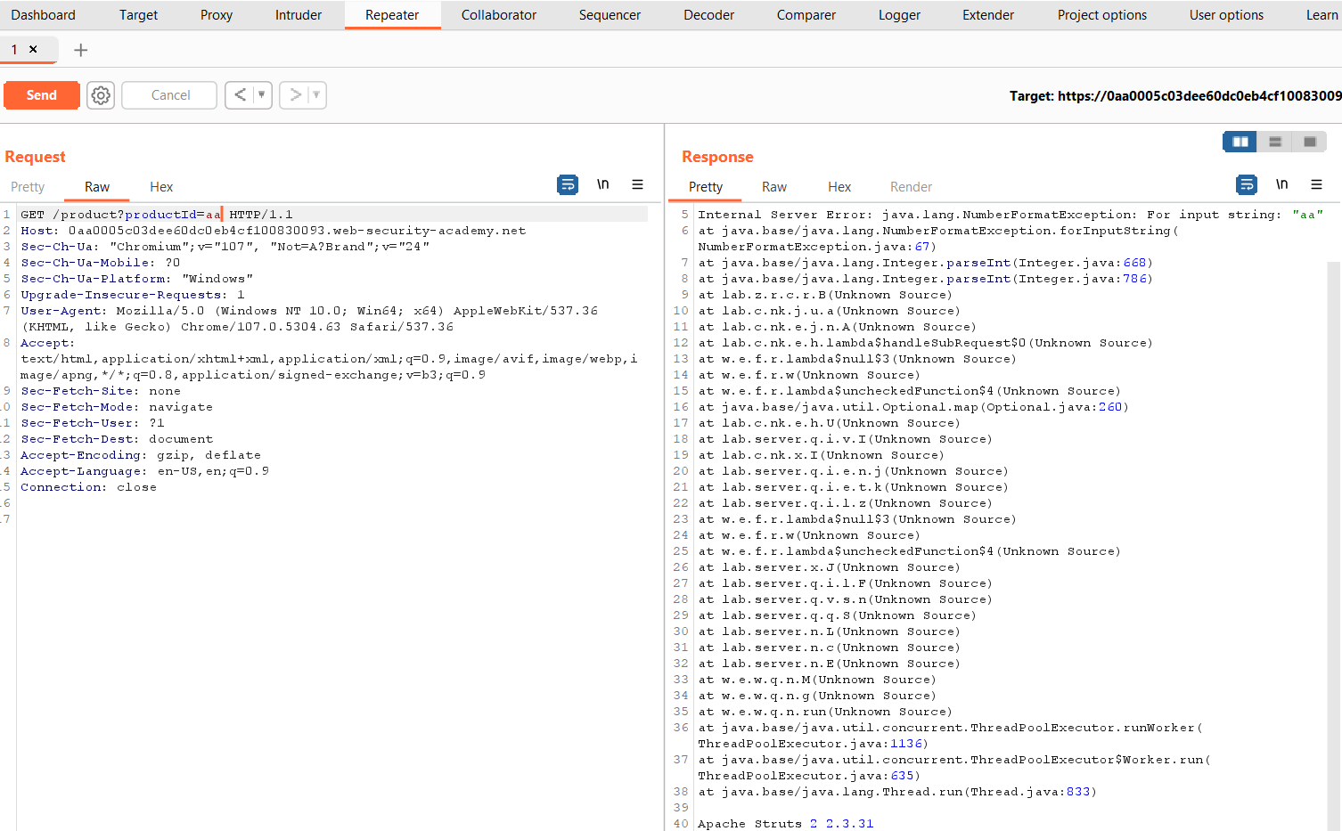The height and width of the screenshot is (831, 1342).
Task: Add a new Repeater tab with plus
Action: (x=80, y=50)
